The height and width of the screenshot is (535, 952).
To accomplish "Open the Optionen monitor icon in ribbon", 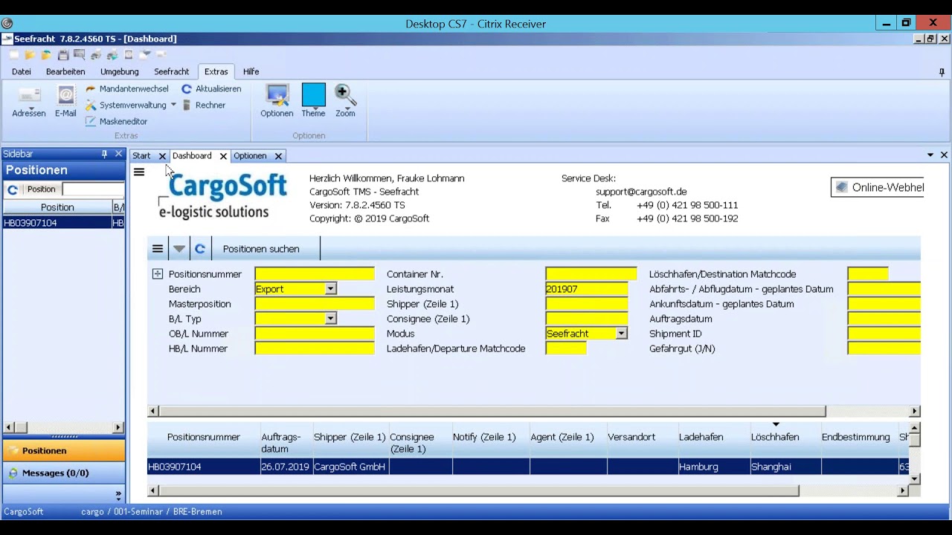I will click(277, 95).
